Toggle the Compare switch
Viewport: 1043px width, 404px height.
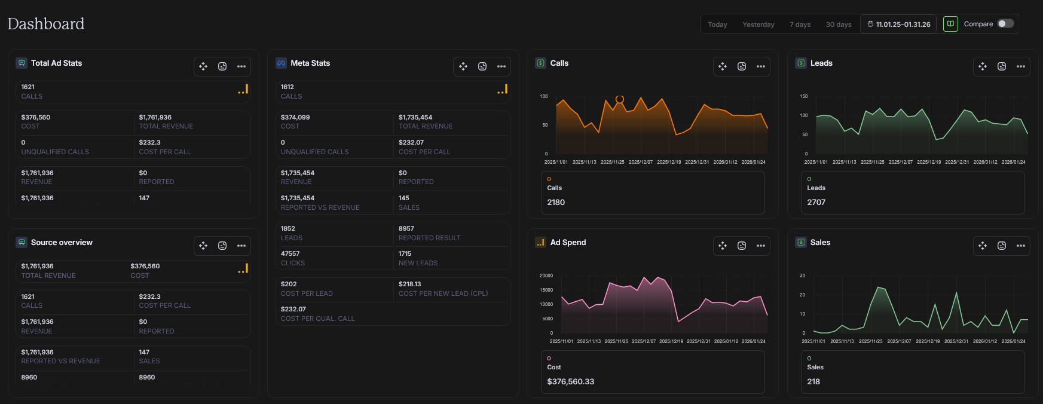(x=1006, y=24)
